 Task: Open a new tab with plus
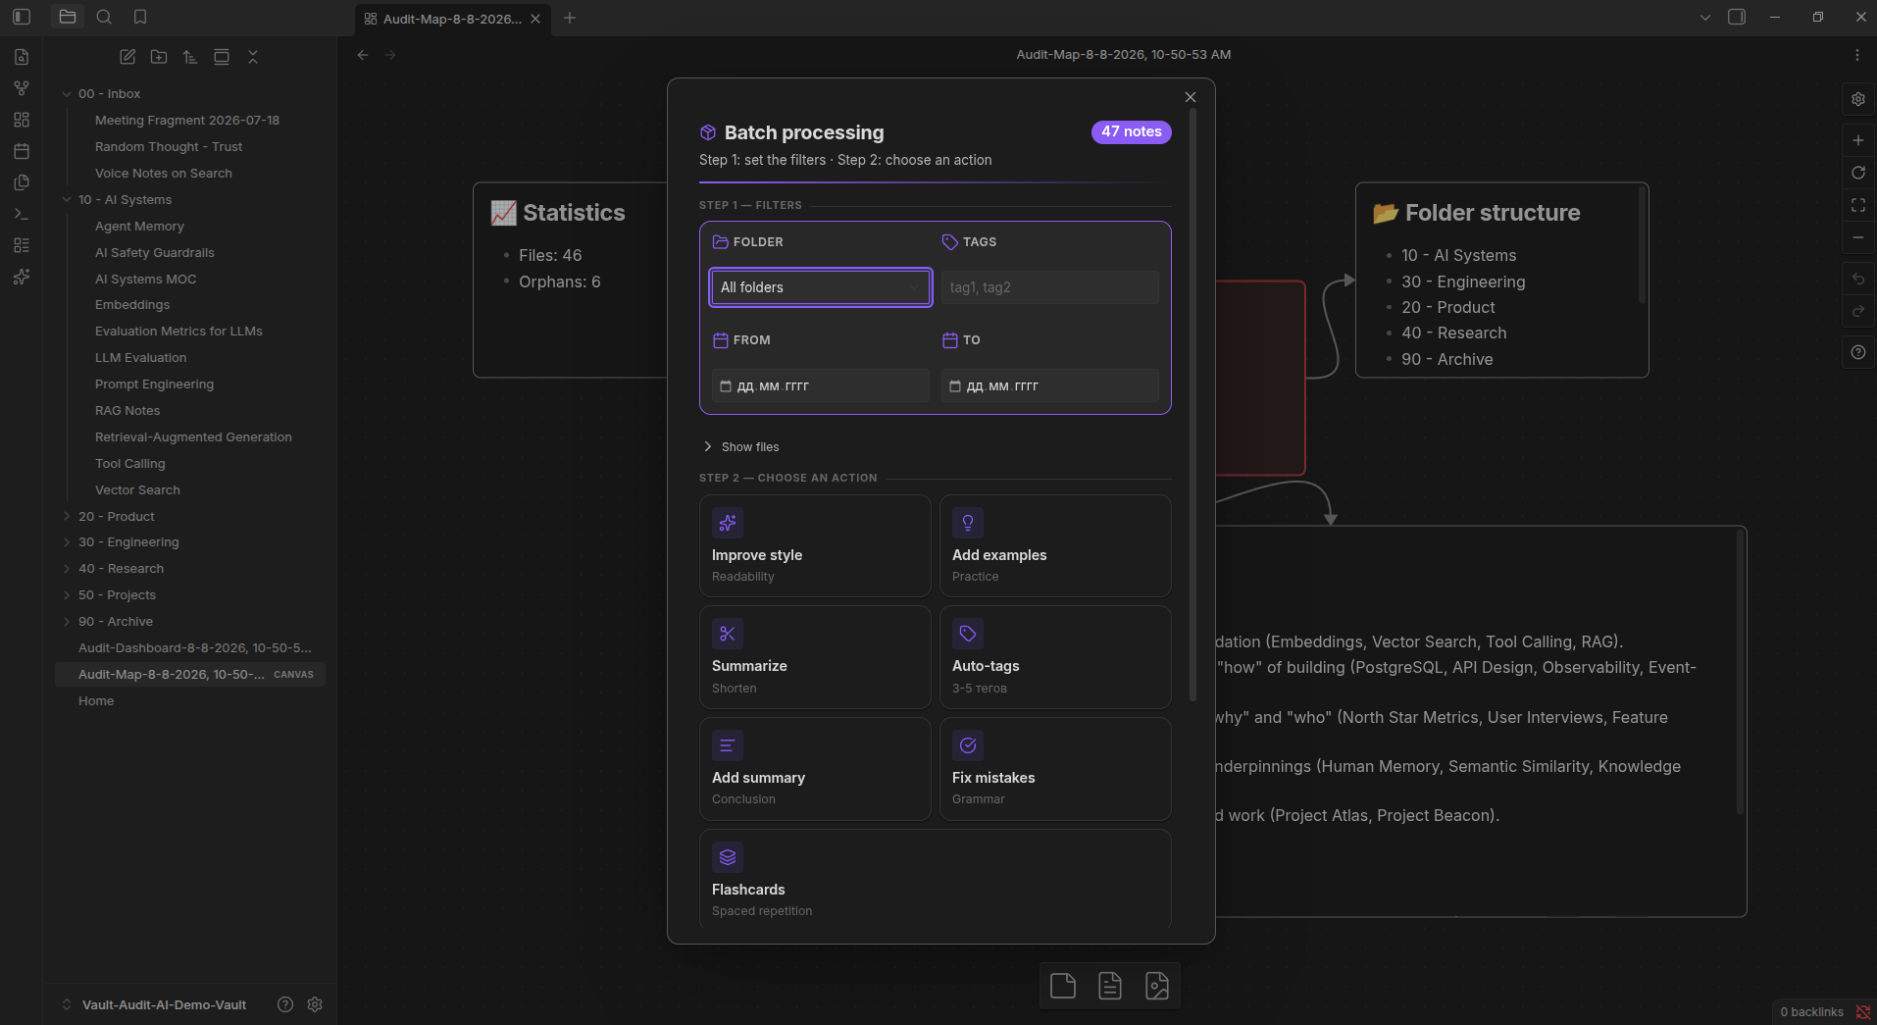[570, 18]
